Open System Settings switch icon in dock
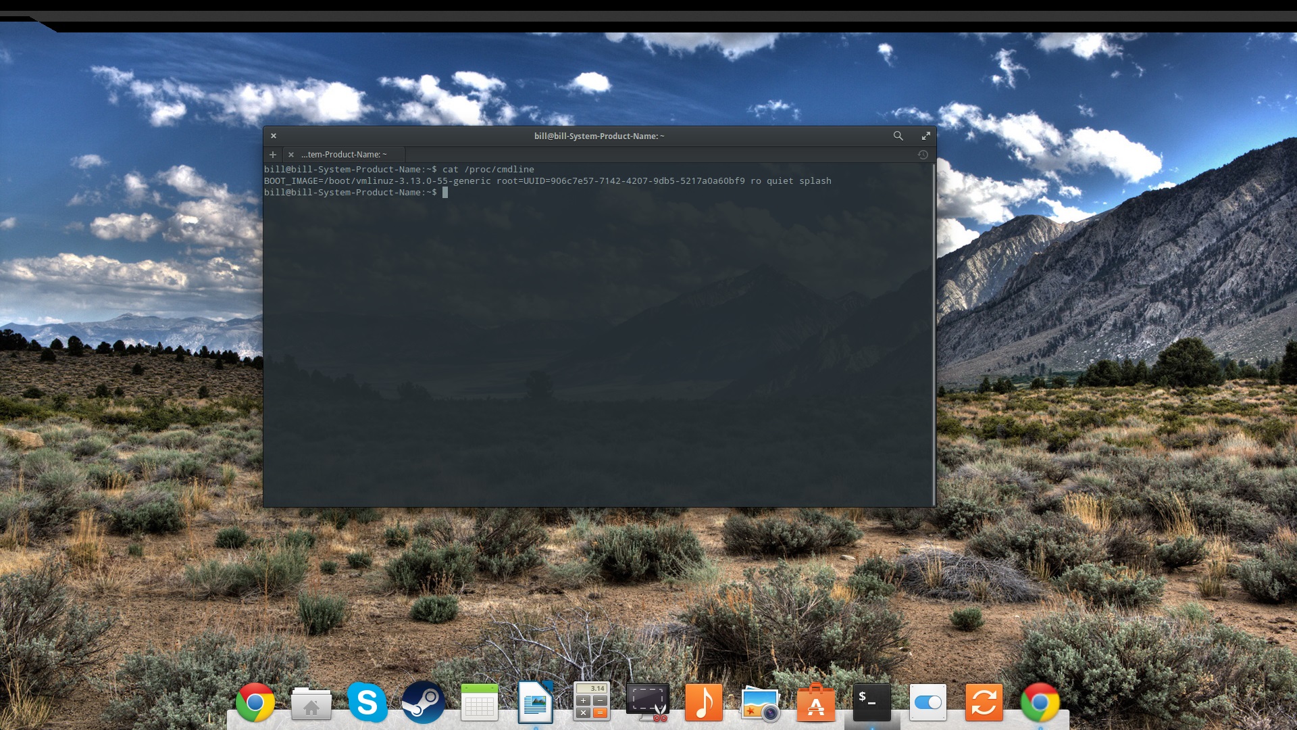Image resolution: width=1297 pixels, height=730 pixels. (x=927, y=703)
